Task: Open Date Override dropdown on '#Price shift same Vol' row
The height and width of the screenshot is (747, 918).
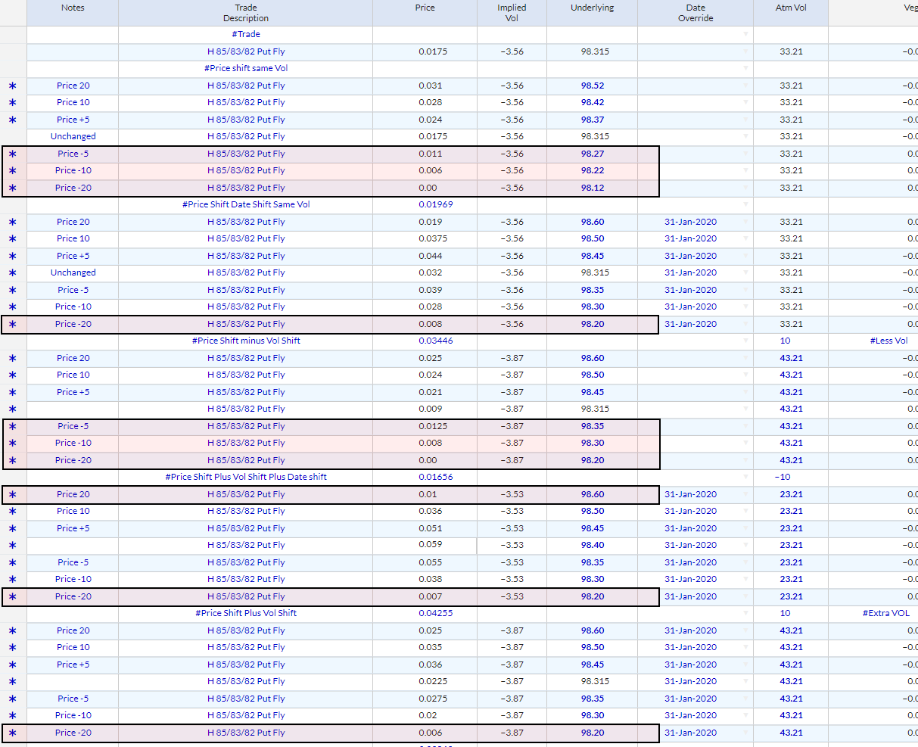Action: click(745, 69)
